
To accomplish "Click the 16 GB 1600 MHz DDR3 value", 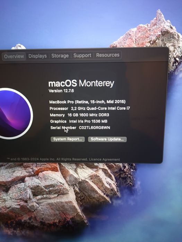I will (x=88, y=115).
